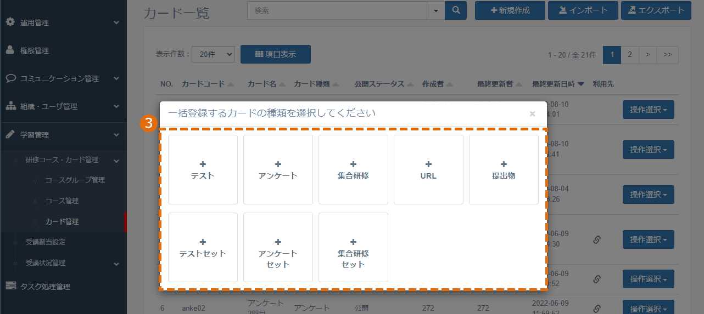Image resolution: width=704 pixels, height=314 pixels.
Task: Select current page 1 button
Action: (x=612, y=55)
